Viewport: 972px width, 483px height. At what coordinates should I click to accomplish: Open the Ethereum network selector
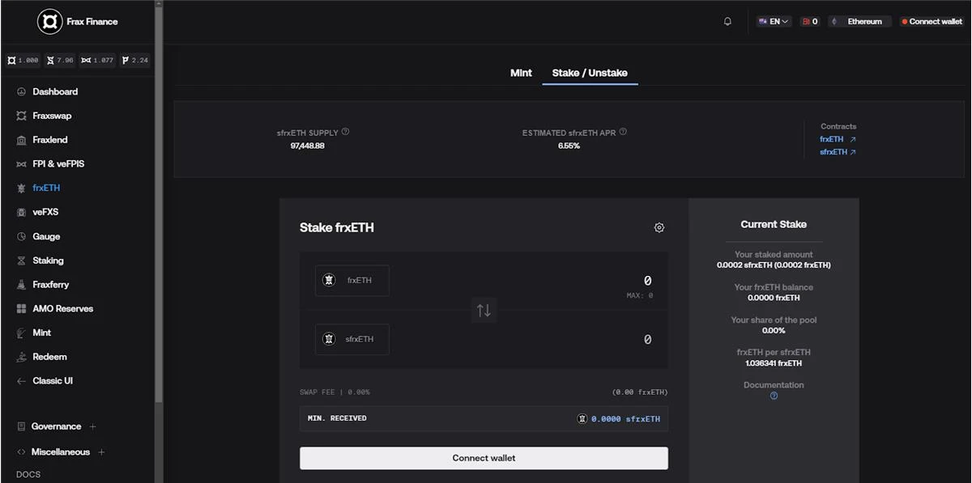coord(859,22)
